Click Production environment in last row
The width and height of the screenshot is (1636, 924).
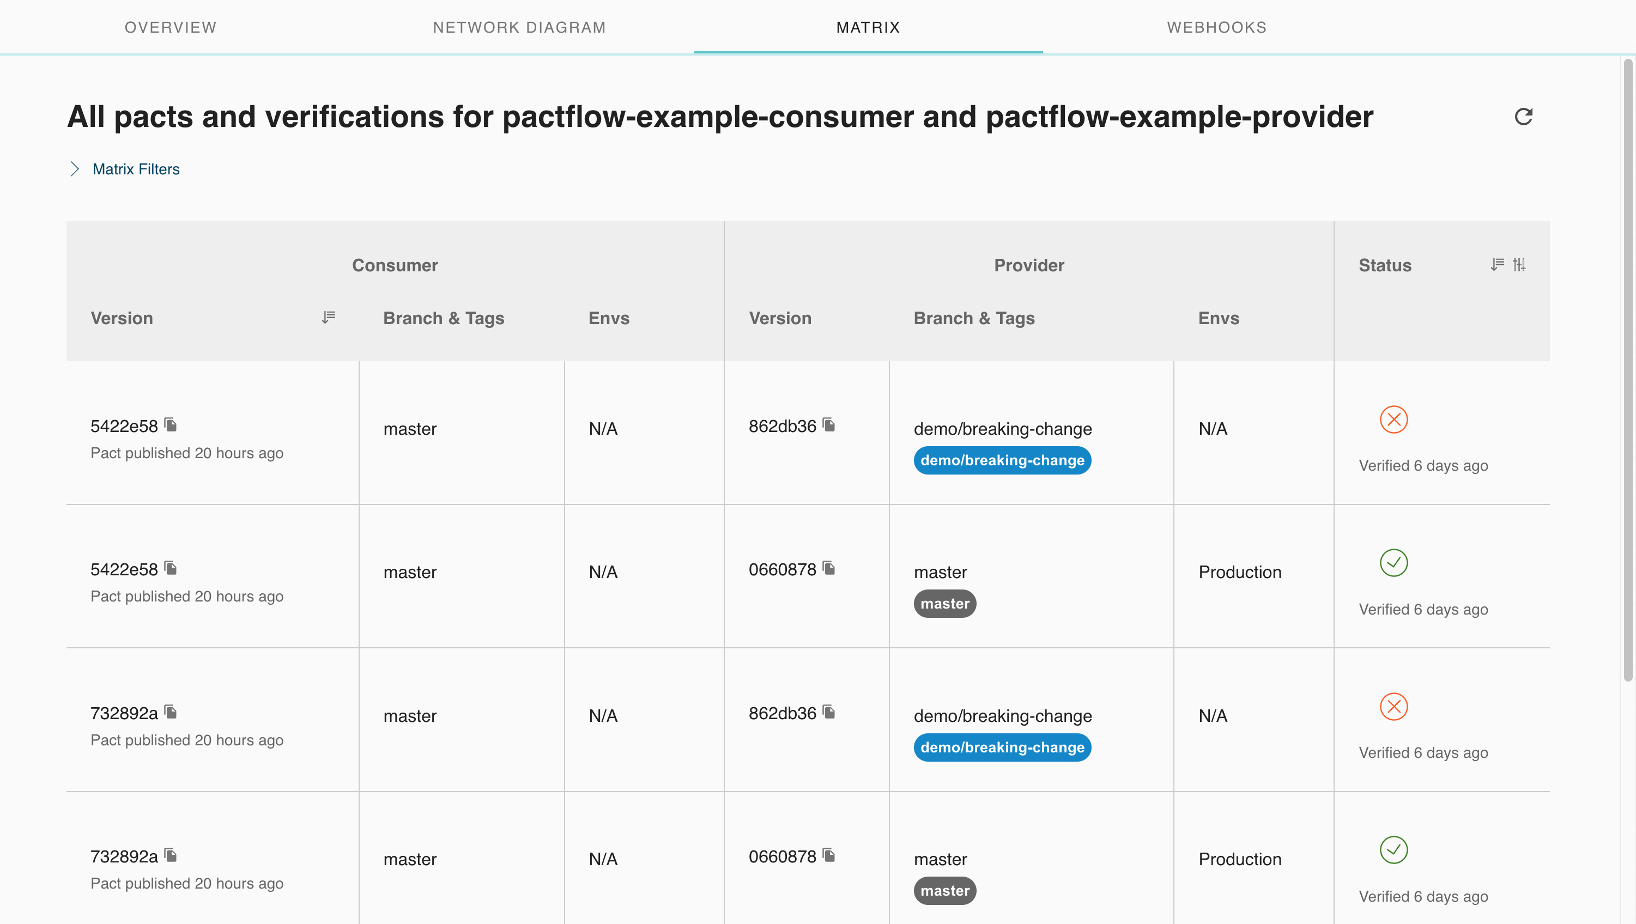point(1240,859)
